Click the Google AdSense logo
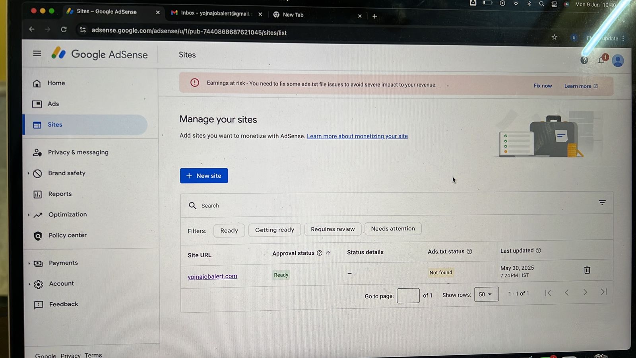 pos(100,54)
